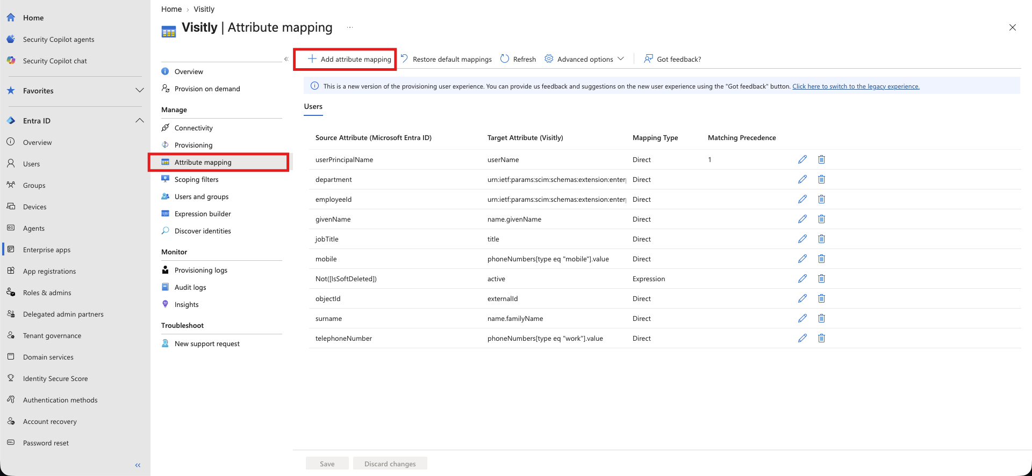
Task: Open Expression builder
Action: 203,214
